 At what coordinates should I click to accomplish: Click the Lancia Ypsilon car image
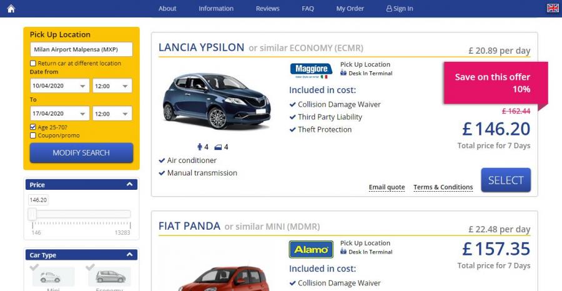point(217,101)
